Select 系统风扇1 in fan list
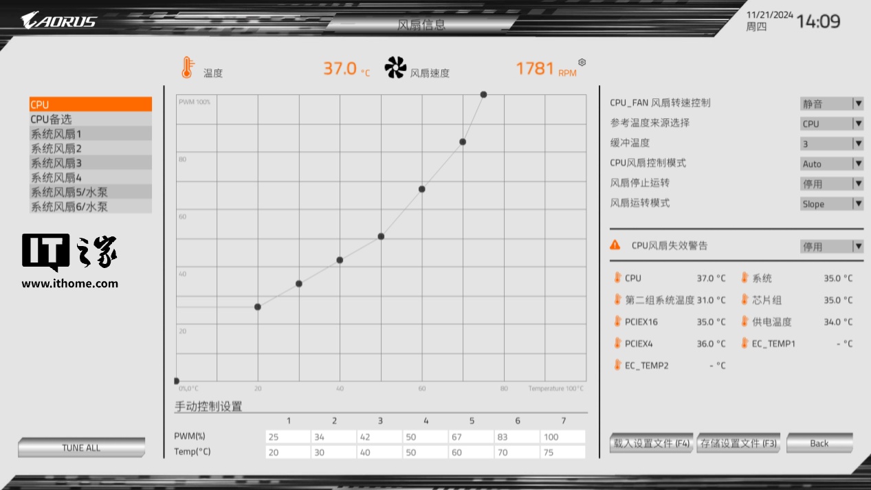The image size is (871, 490). coord(90,134)
